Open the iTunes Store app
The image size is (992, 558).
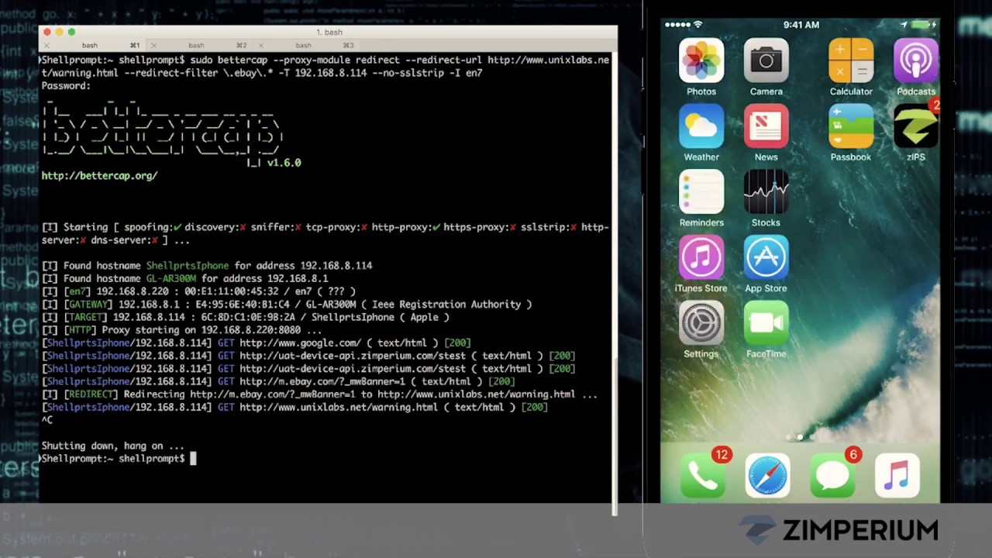701,257
